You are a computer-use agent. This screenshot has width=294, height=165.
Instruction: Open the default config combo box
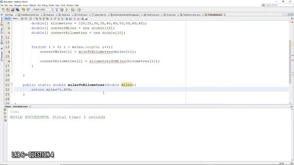[43, 10]
